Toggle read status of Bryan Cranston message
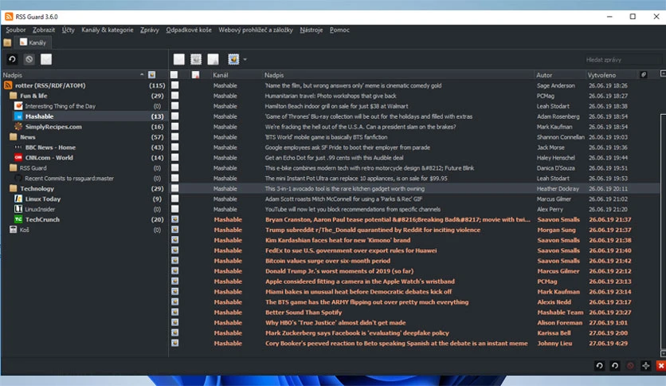Viewport: 666px width, 386px height. click(x=174, y=220)
